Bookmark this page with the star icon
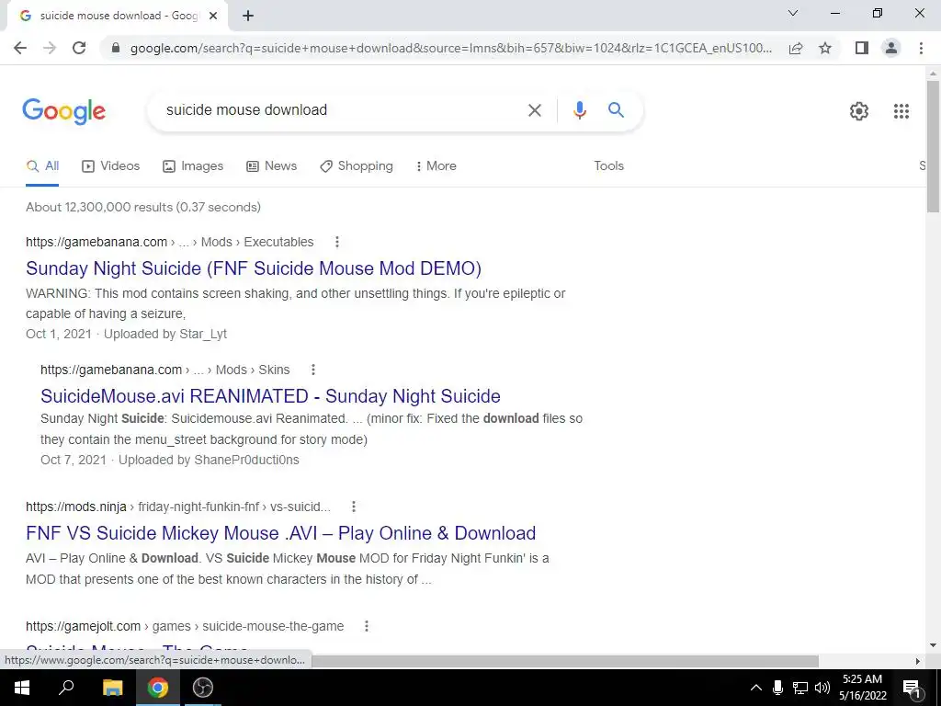 coord(825,48)
